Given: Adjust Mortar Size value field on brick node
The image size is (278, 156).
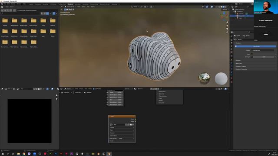Looking at the screenshot, I should [x=116, y=95].
